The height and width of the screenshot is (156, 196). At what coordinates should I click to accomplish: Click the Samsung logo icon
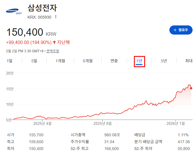[x=14, y=11]
